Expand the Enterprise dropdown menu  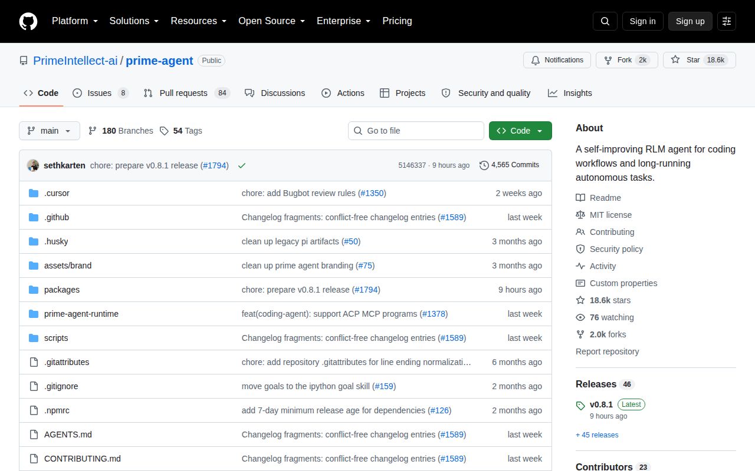pyautogui.click(x=343, y=21)
